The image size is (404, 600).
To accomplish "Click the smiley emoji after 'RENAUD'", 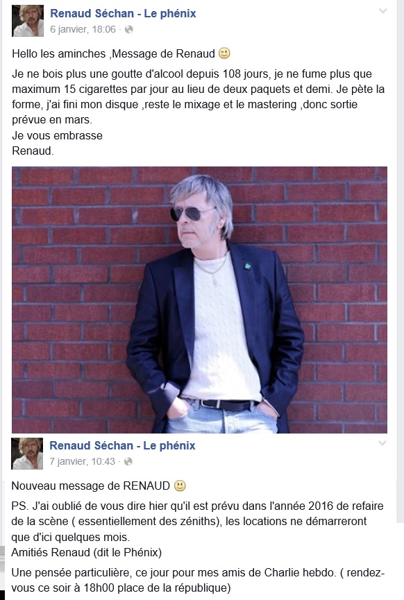I will pos(180,486).
